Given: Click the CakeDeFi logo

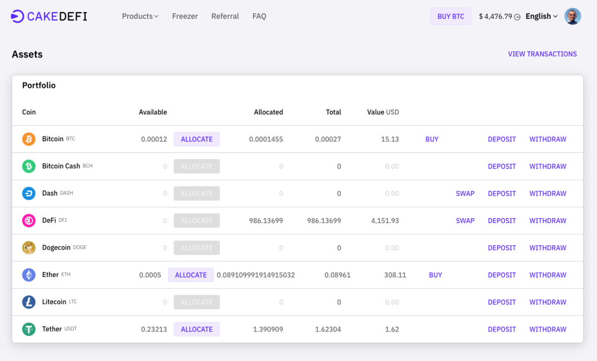Looking at the screenshot, I should pyautogui.click(x=49, y=16).
